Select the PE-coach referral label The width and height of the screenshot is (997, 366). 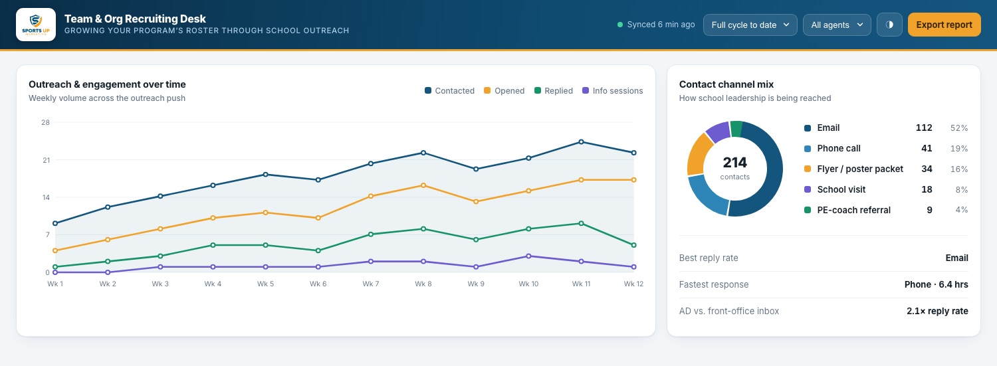coord(854,211)
